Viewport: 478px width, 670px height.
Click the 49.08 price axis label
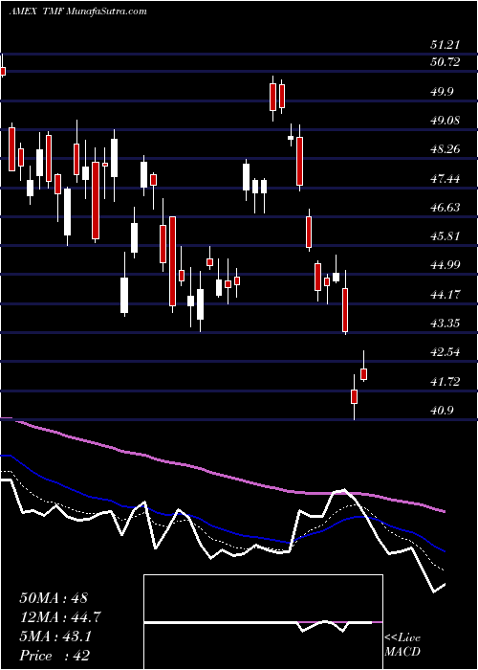click(x=445, y=120)
